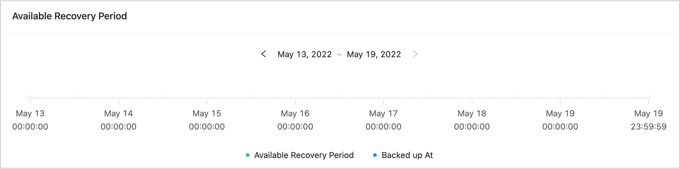Image resolution: width=680 pixels, height=169 pixels.
Task: Click the Available Recovery Period panel heading
Action: pyautogui.click(x=70, y=16)
